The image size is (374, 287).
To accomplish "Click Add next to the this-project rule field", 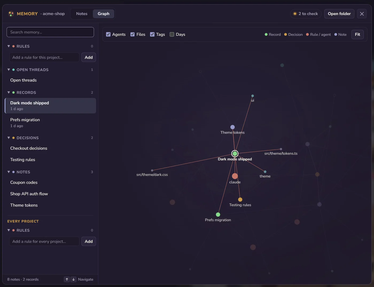I will pyautogui.click(x=89, y=57).
